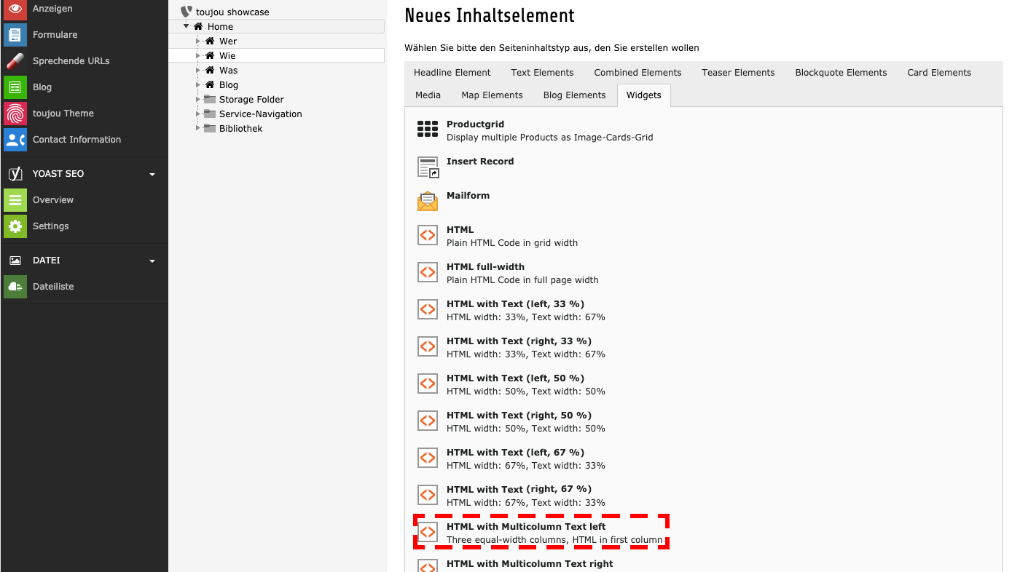Select the Productgrid grid icon
The width and height of the screenshot is (1020, 572).
(x=428, y=130)
